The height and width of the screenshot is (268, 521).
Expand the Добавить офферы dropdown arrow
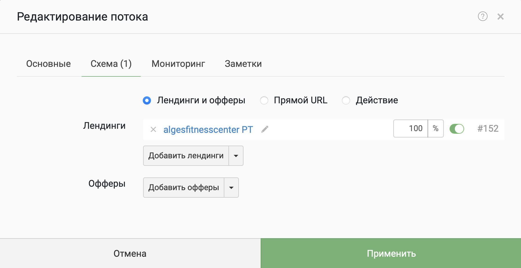pyautogui.click(x=231, y=188)
